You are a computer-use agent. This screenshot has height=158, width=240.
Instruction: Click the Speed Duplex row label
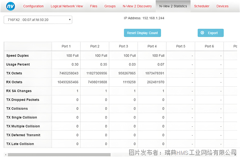(x=18, y=55)
